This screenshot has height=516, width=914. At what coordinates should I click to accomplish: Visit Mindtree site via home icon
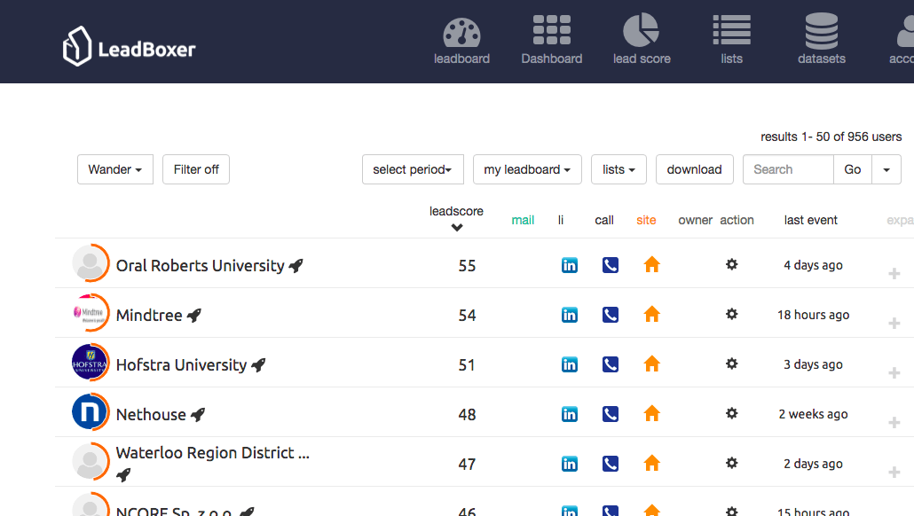651,315
